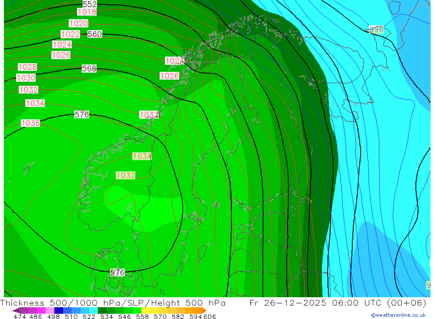Click the 'Thickness 500/1000 hPa/SLP/Height 500 hPa' title
The width and height of the screenshot is (435, 319).
(x=113, y=302)
